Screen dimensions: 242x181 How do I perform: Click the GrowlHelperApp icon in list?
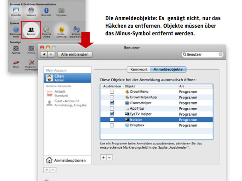(127, 97)
